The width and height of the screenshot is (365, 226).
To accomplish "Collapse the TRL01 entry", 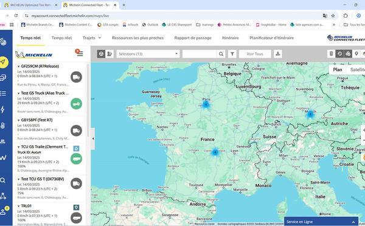I will click(x=18, y=206).
